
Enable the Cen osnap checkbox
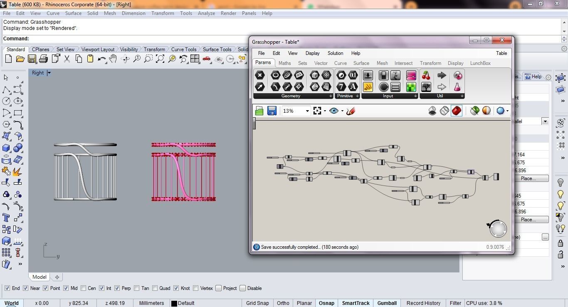83,288
